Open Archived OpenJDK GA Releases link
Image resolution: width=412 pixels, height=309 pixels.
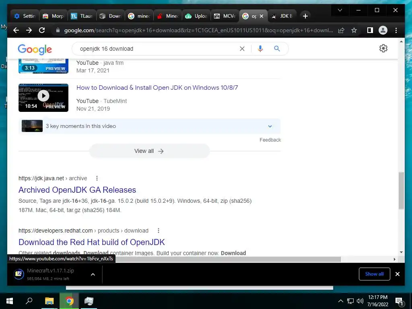point(77,190)
